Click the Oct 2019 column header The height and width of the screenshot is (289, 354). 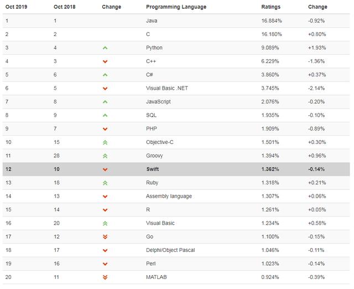point(17,7)
